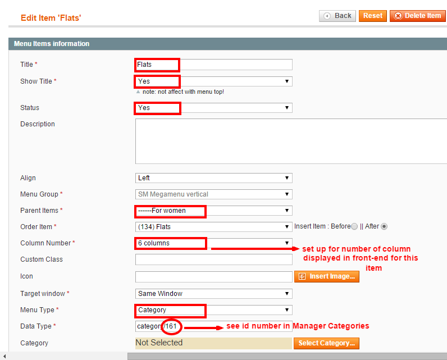The height and width of the screenshot is (360, 447).
Task: Select the Before radio button
Action: (x=354, y=226)
